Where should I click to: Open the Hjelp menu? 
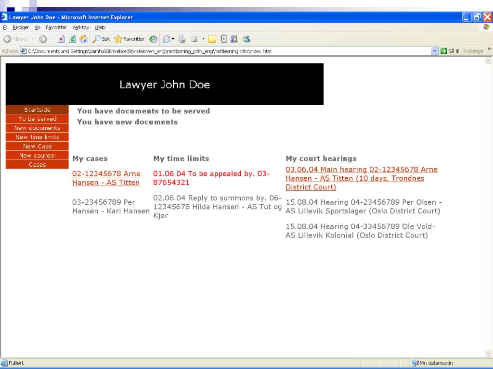tap(100, 27)
